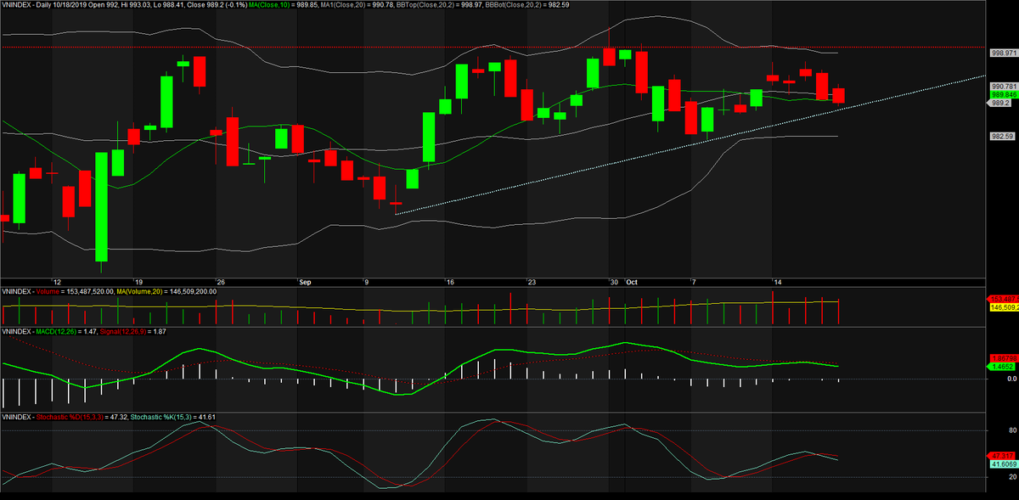This screenshot has height=500, width=1019.
Task: Click the last red candlestick on chart
Action: click(x=838, y=95)
